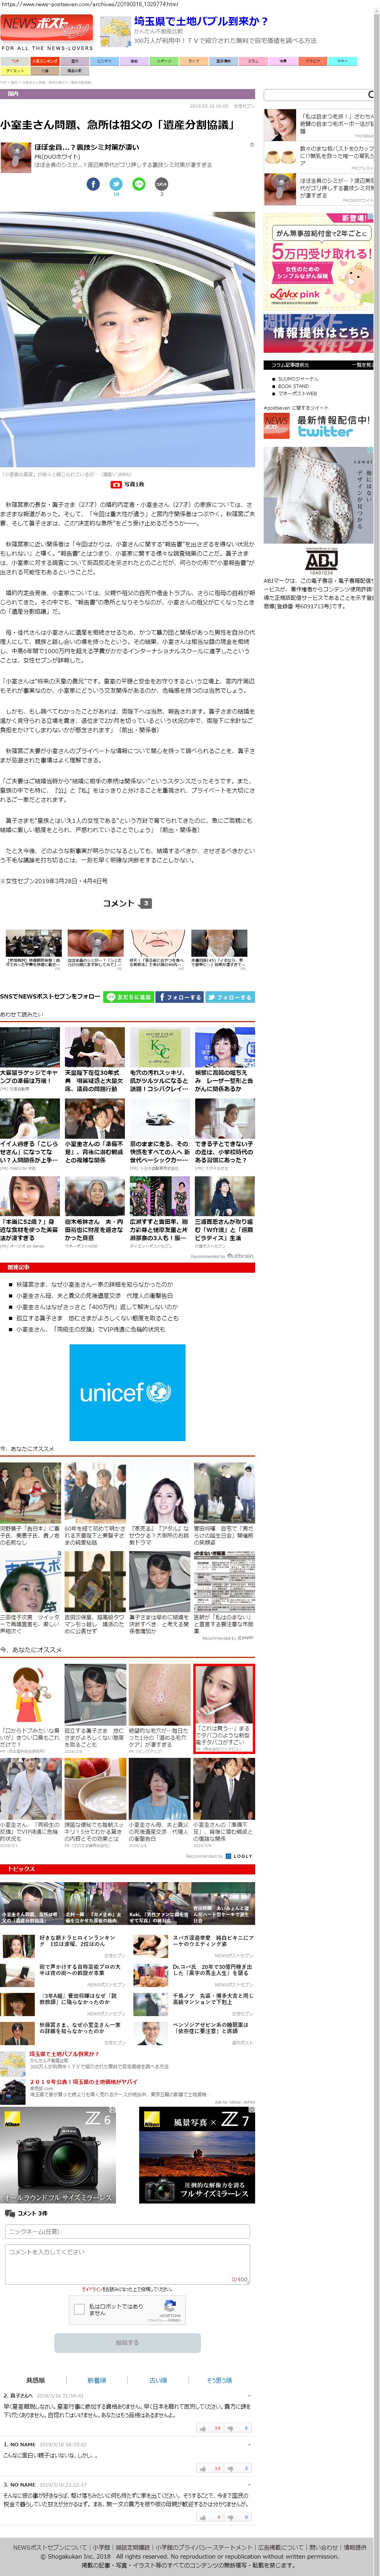
Task: Open footer link NEWSポストセブンについて
Action: (50, 2547)
